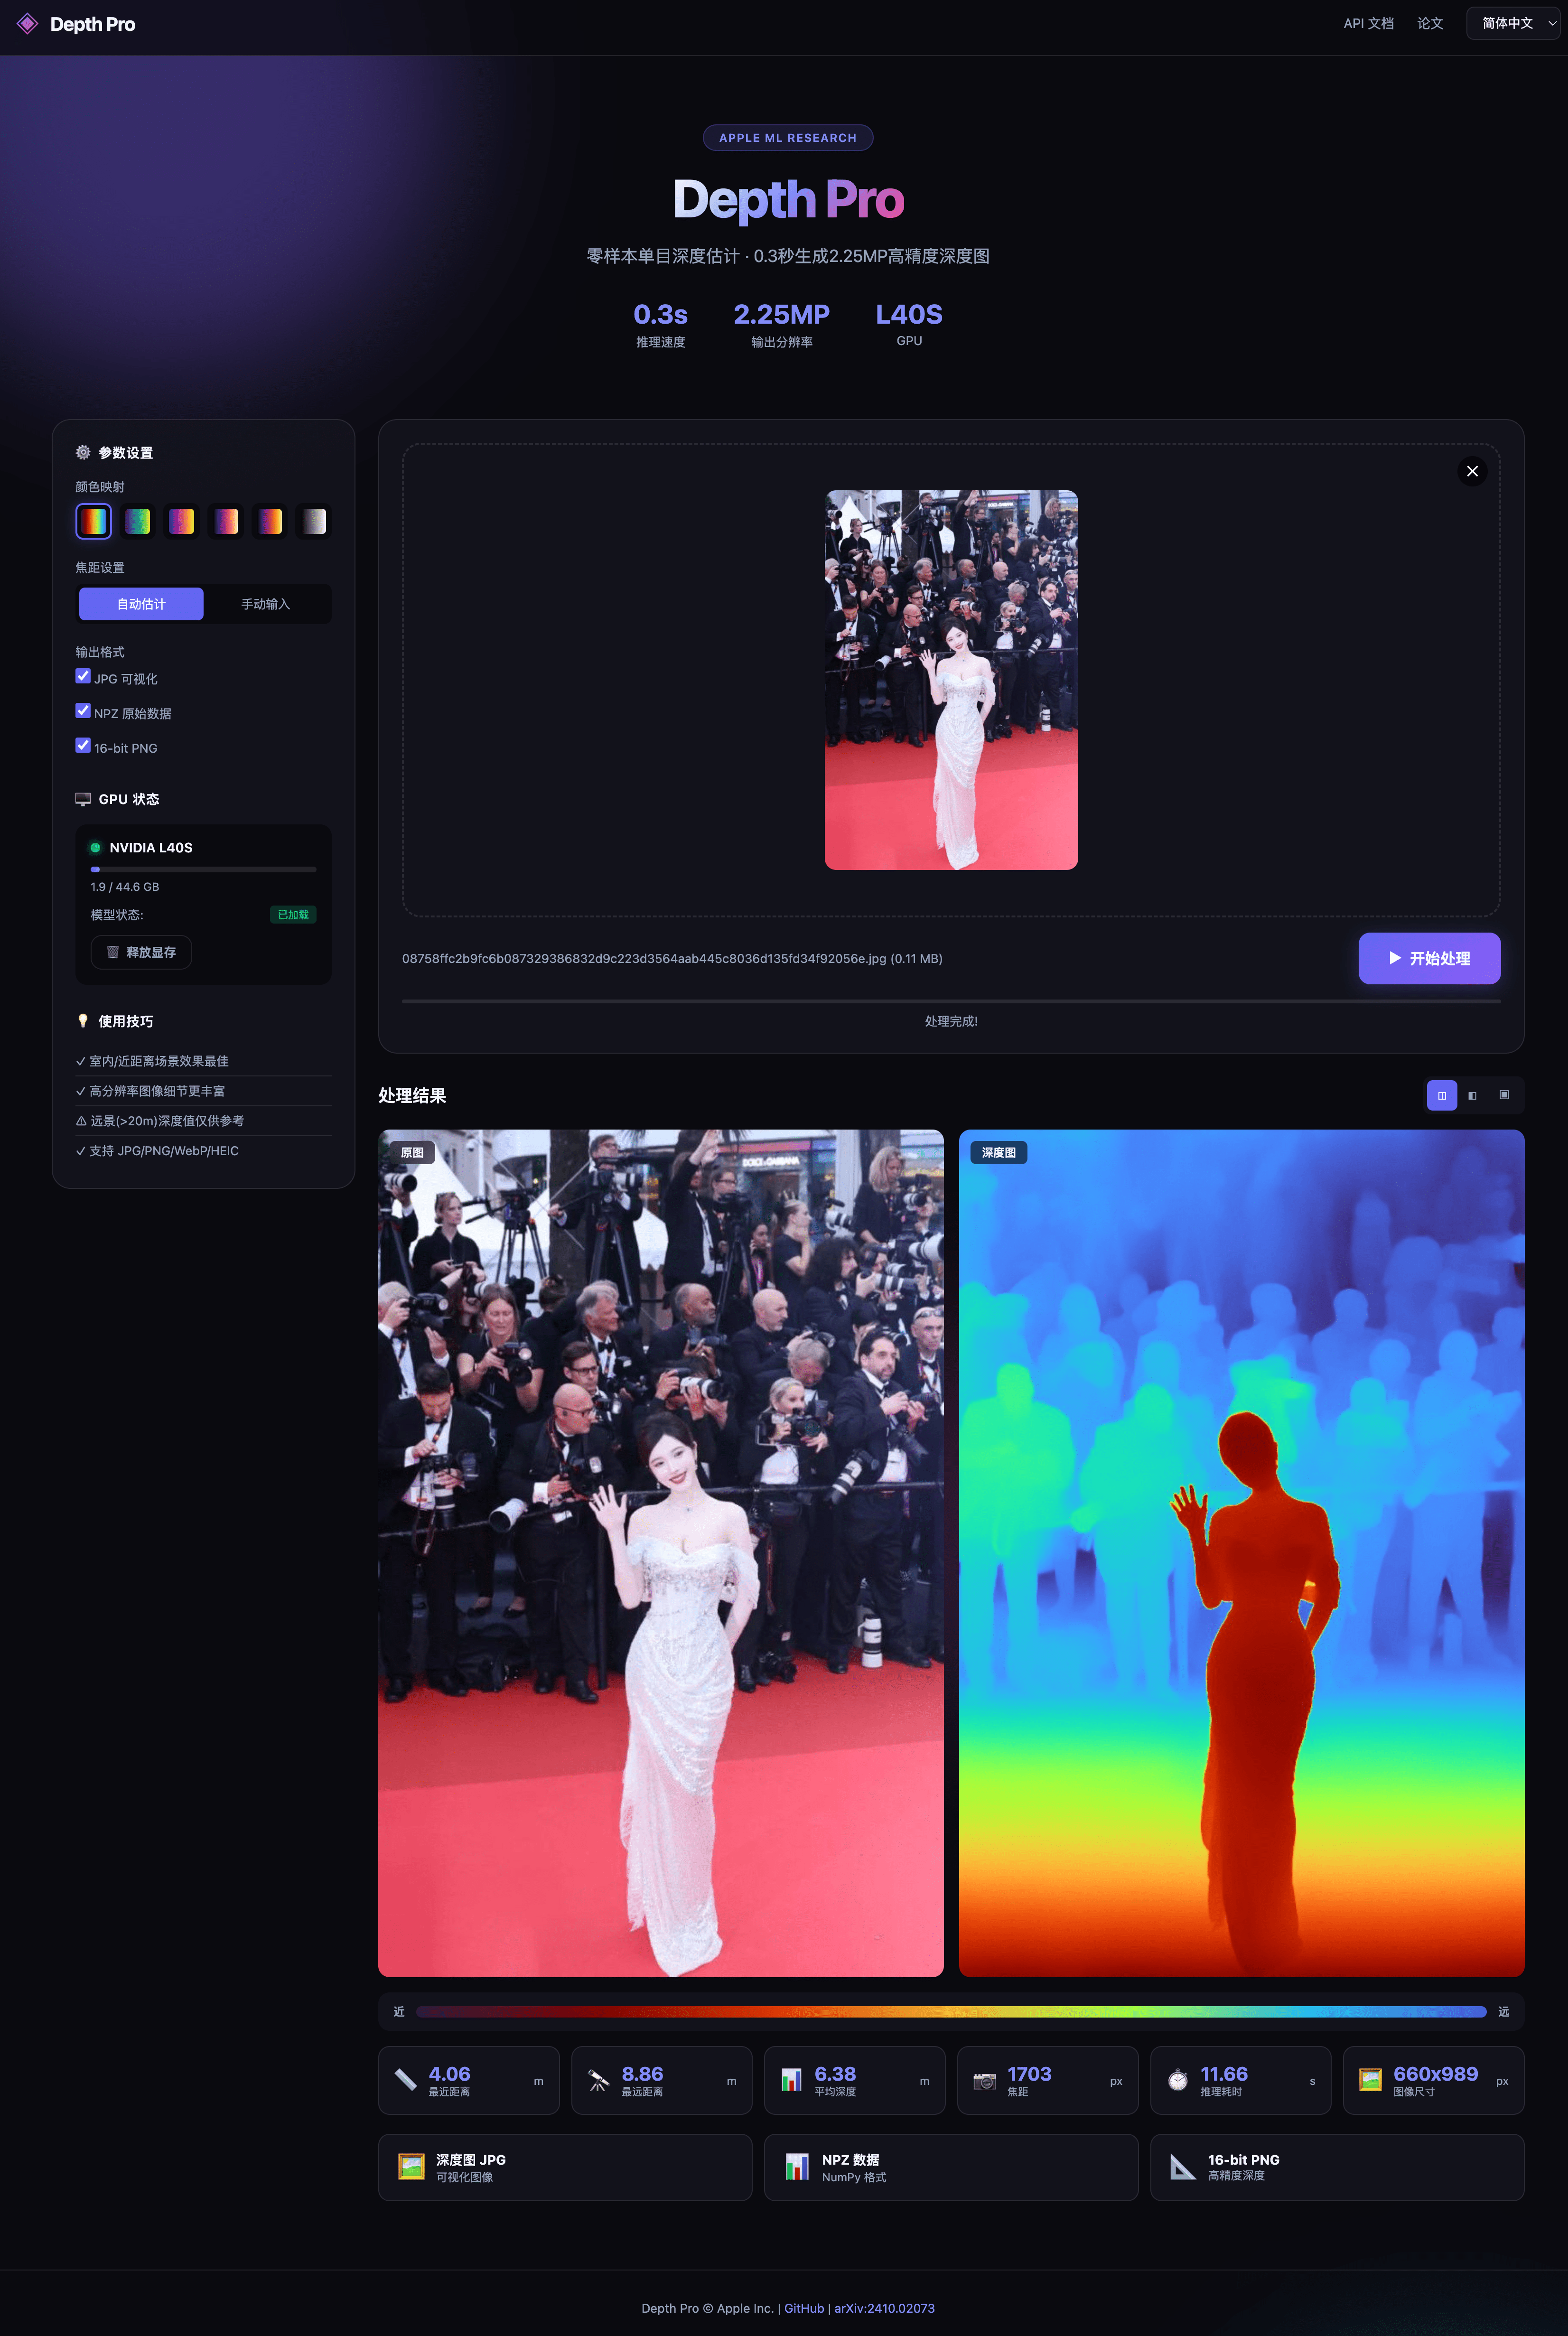Select the rainbow turbo colormap swatch
Image resolution: width=1568 pixels, height=2336 pixels.
pyautogui.click(x=93, y=521)
